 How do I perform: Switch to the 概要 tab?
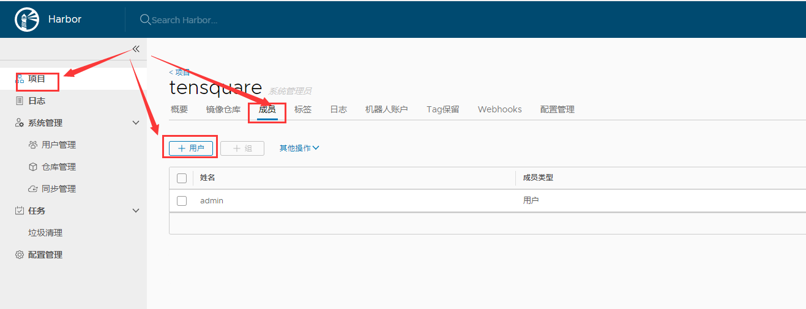179,109
